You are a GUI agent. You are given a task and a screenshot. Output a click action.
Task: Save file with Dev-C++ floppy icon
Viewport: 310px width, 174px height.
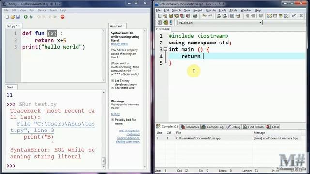click(x=171, y=16)
